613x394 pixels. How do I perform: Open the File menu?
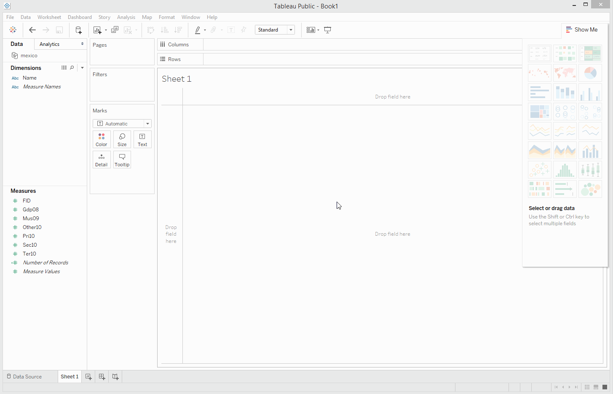10,17
